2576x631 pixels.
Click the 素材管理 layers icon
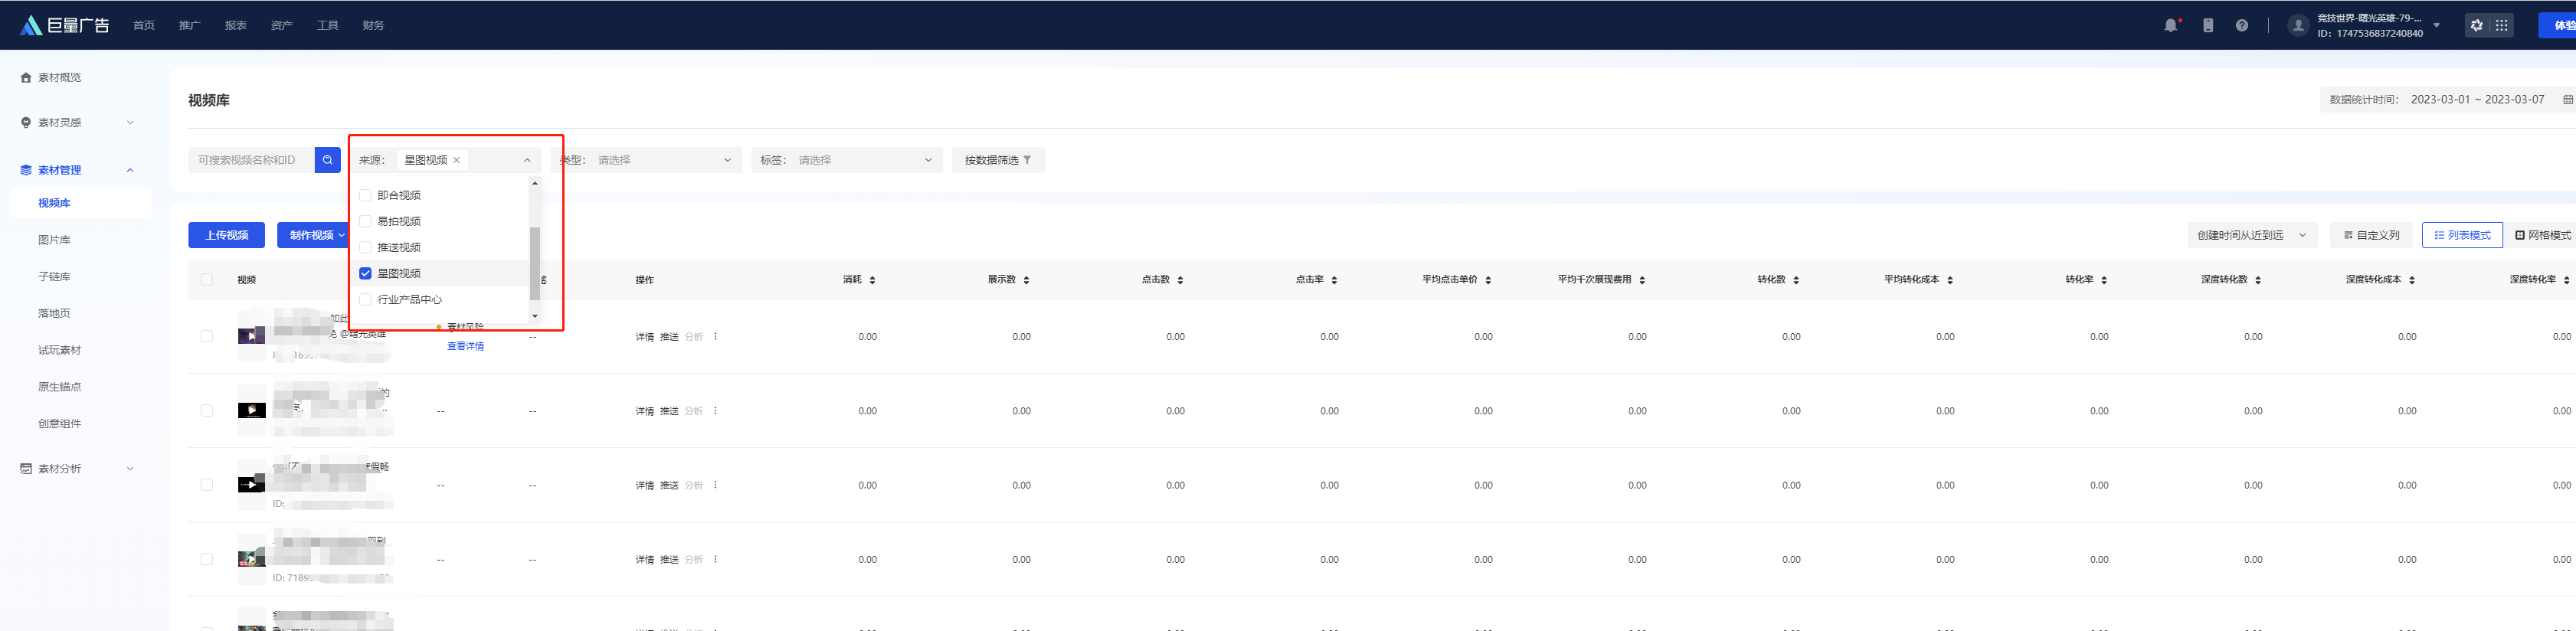pos(26,170)
